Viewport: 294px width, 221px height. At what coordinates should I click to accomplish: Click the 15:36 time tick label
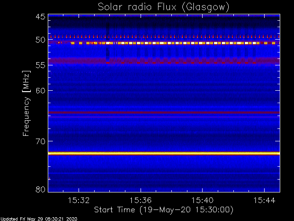tap(141, 200)
